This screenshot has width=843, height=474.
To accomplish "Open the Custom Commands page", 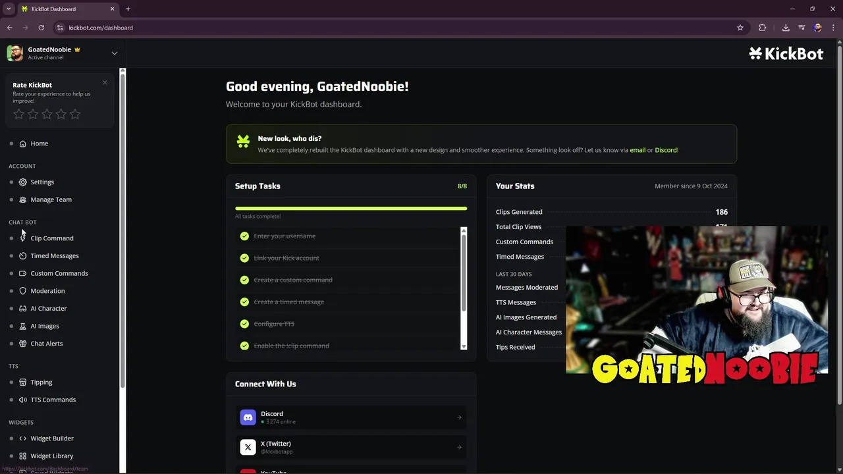I will point(59,273).
